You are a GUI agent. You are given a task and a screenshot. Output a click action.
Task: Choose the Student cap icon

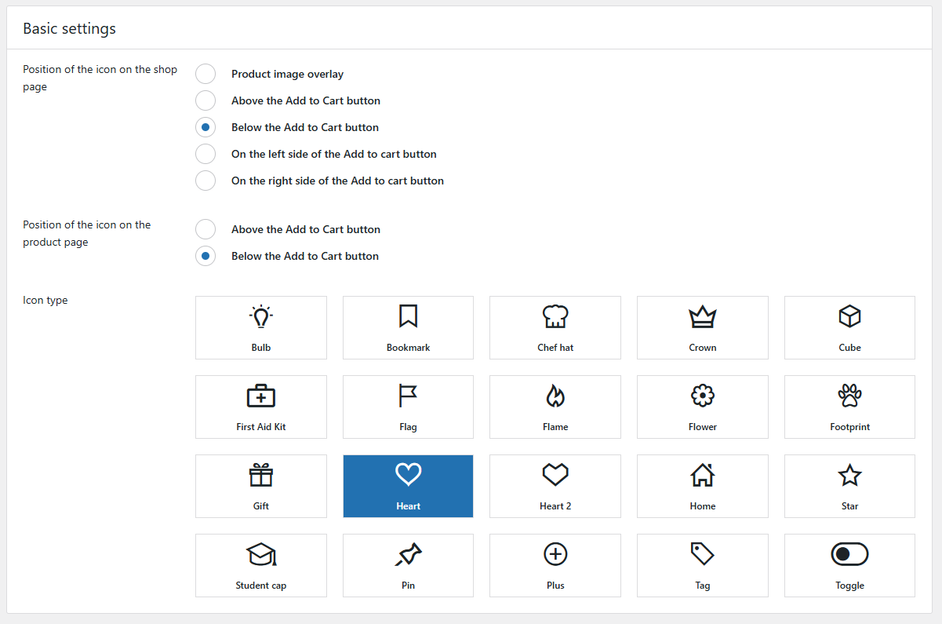(x=260, y=565)
